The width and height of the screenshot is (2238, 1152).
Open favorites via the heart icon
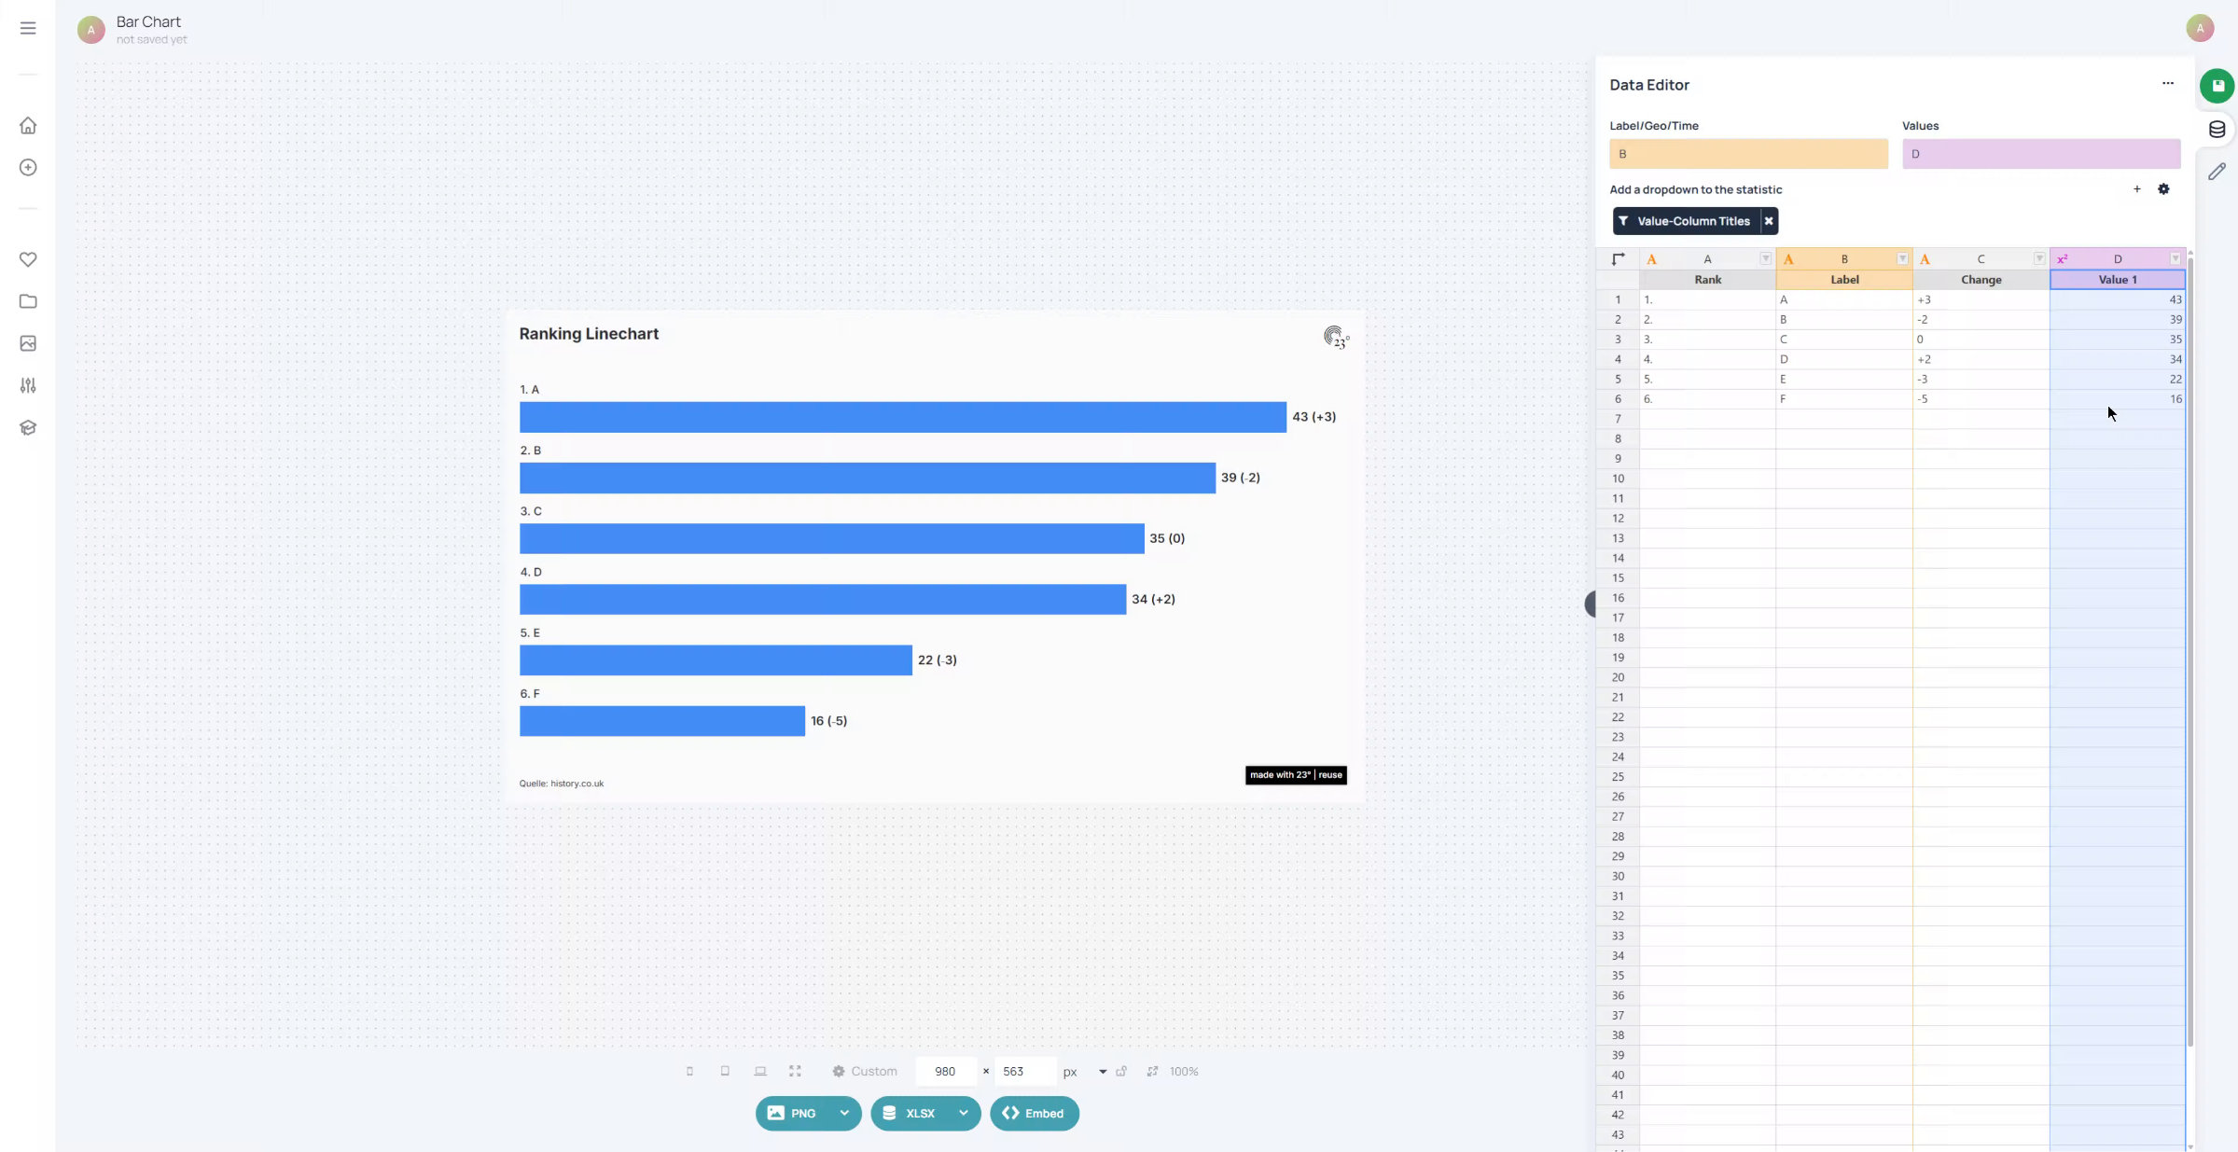click(28, 259)
